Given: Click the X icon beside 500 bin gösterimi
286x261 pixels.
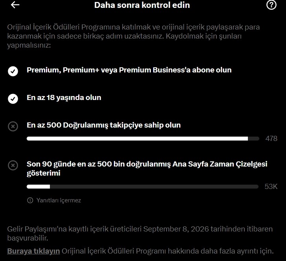Looking at the screenshot, I should point(13,165).
